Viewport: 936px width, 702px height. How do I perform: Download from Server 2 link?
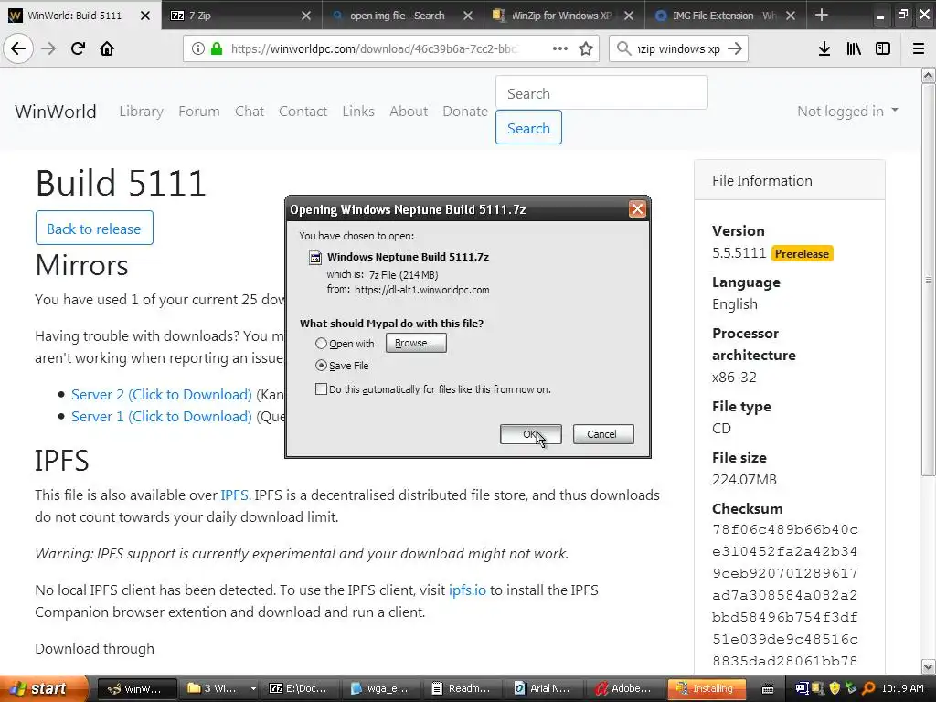point(161,395)
